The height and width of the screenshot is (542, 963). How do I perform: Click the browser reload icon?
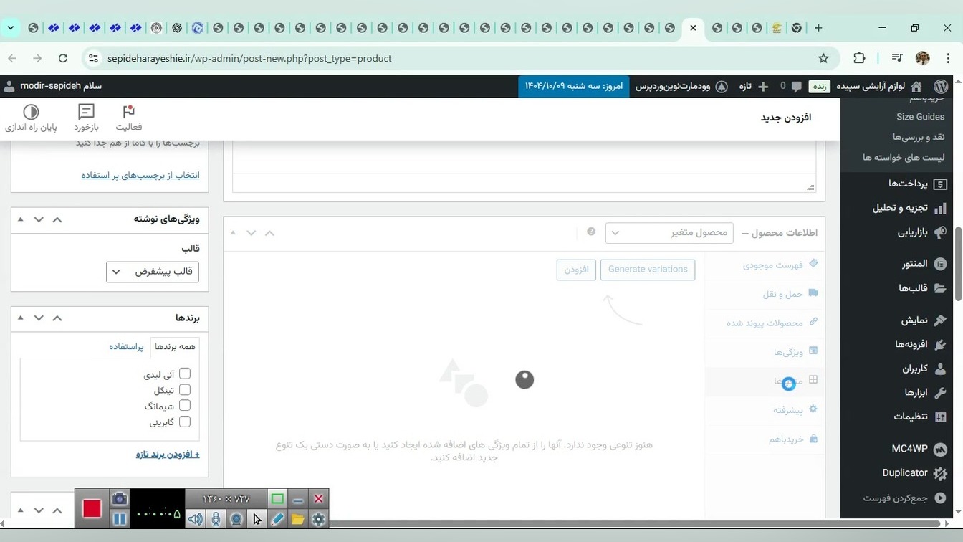pos(63,58)
